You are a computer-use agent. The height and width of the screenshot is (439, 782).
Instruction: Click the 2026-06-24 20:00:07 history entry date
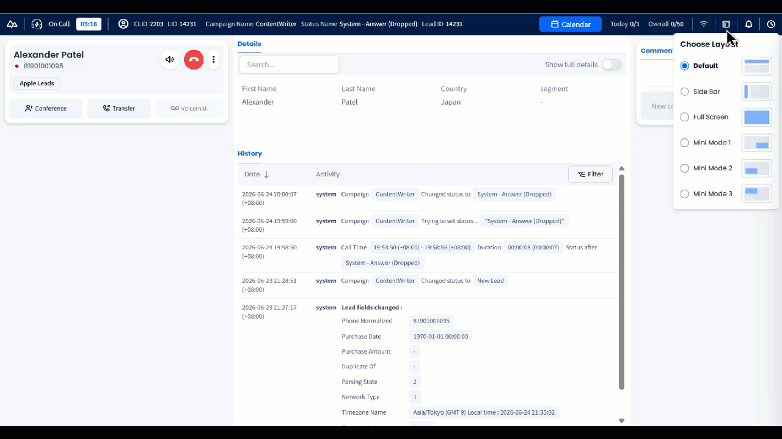coord(269,199)
